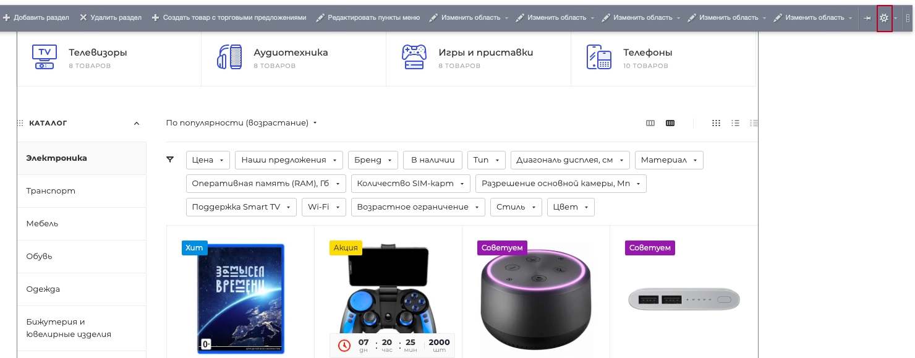Screen dimensions: 915x358
Task: Open the Телевизоры category icon
Action: (44, 57)
